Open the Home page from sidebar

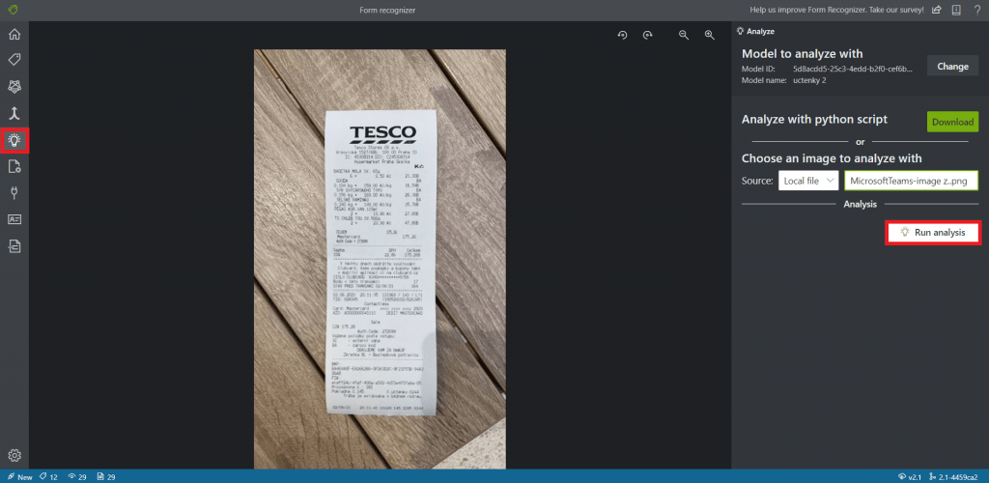[x=14, y=35]
